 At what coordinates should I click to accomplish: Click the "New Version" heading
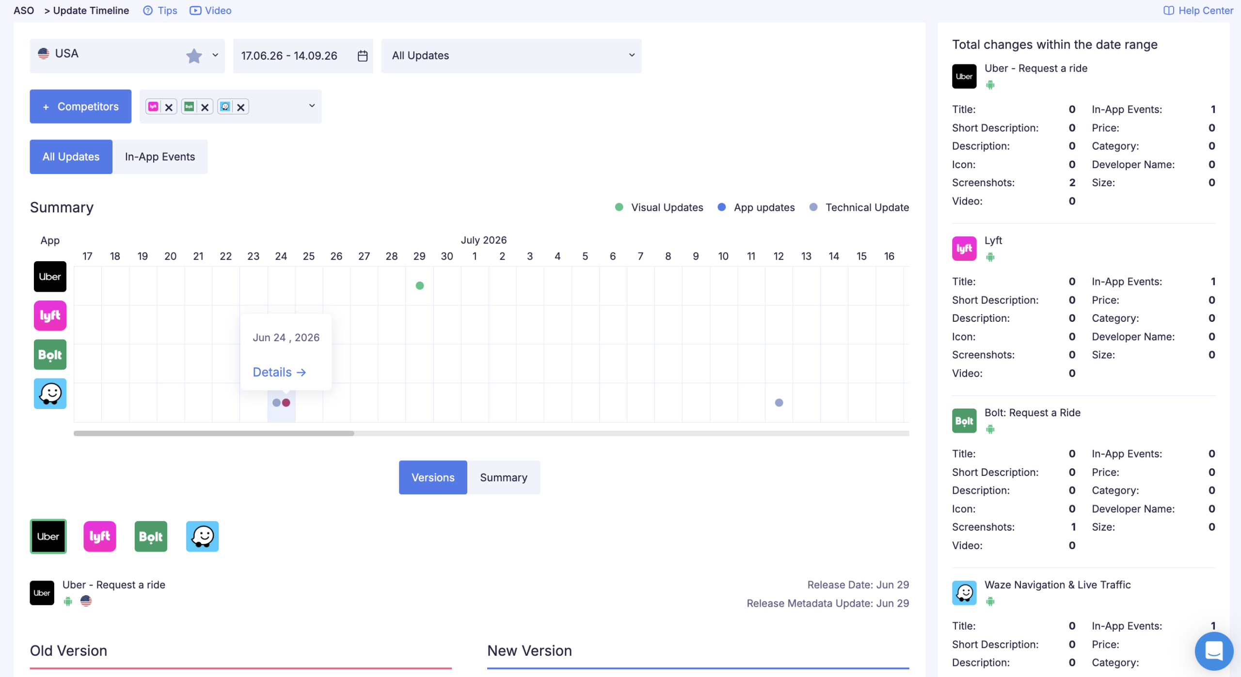529,651
